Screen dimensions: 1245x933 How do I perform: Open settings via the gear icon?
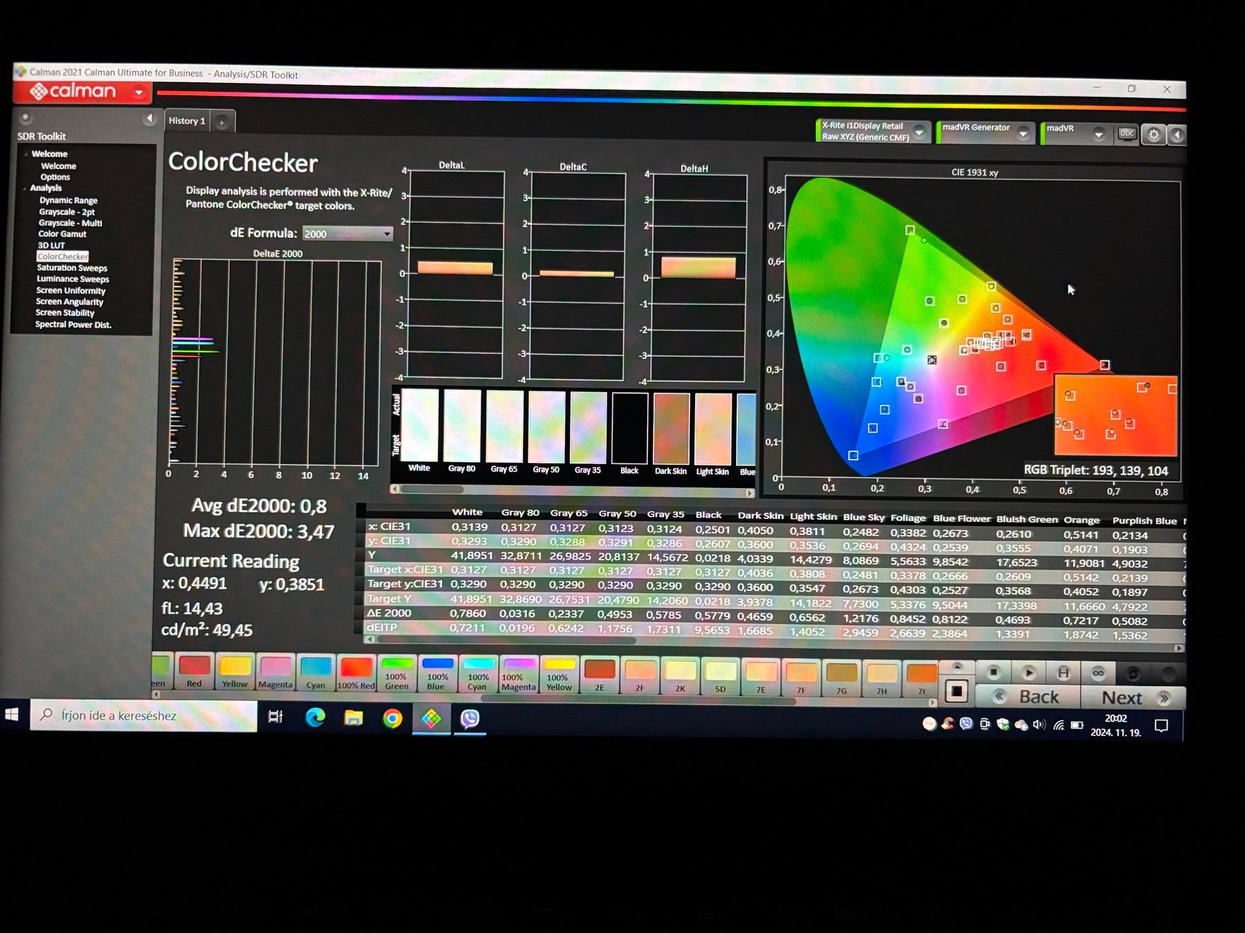[x=1153, y=135]
